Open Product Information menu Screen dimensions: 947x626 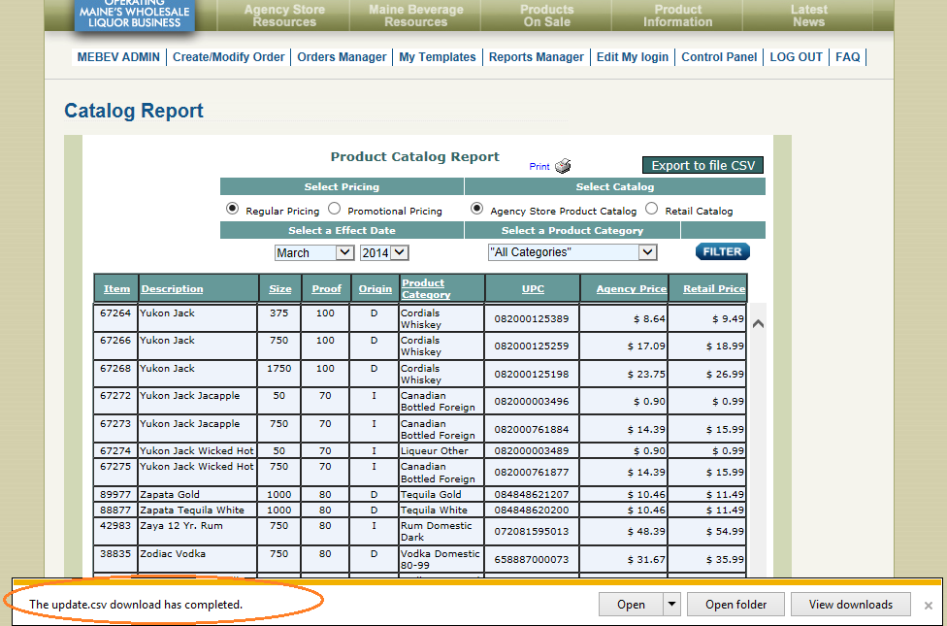pyautogui.click(x=677, y=16)
